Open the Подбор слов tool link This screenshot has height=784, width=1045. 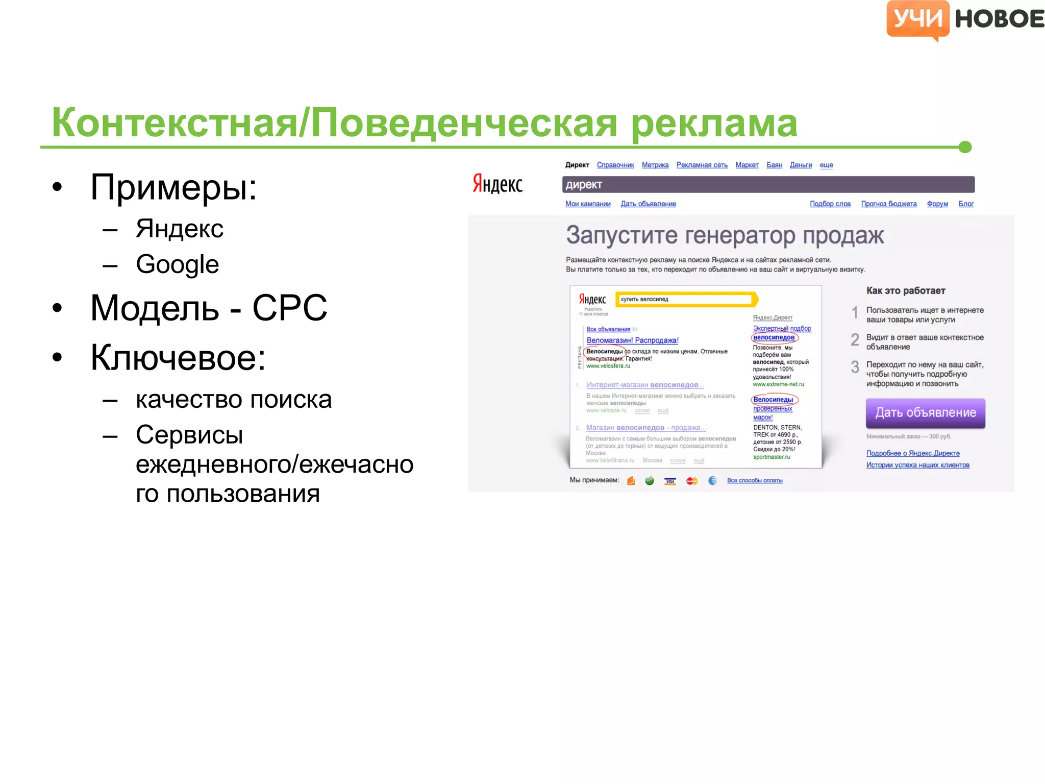click(x=830, y=204)
